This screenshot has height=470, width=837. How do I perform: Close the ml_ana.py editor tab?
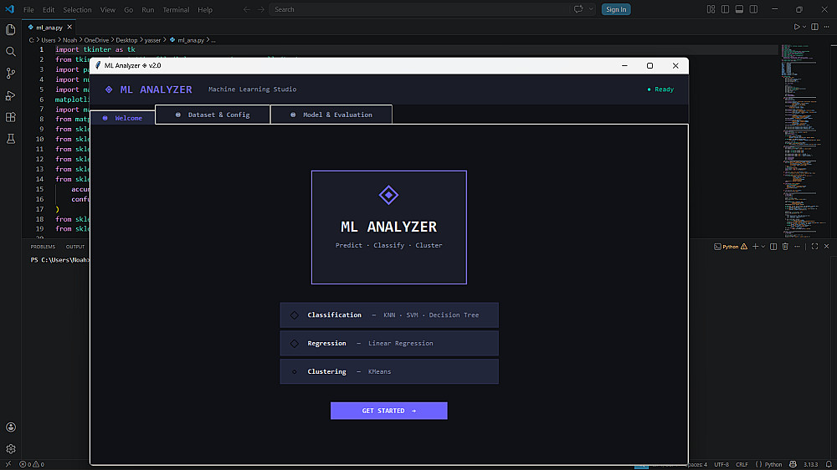coord(69,27)
